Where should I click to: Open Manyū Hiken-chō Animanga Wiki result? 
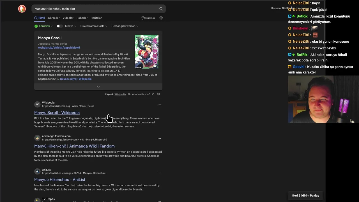click(74, 146)
